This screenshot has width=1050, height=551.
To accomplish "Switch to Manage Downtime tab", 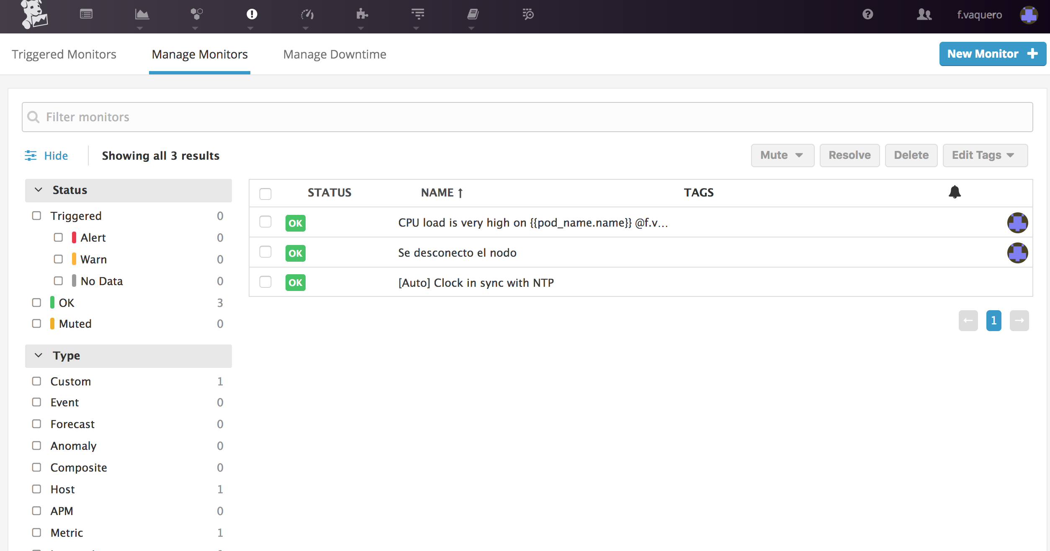I will click(x=335, y=54).
